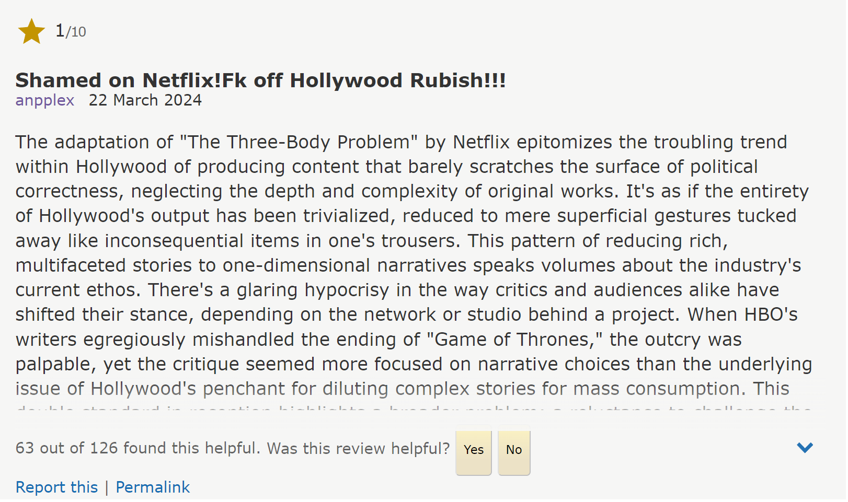Image resolution: width=848 pixels, height=502 pixels.
Task: Click the review date 22 March 2024
Action: click(x=145, y=100)
